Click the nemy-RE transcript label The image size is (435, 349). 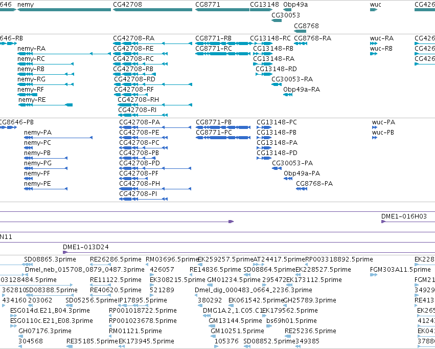click(x=32, y=100)
